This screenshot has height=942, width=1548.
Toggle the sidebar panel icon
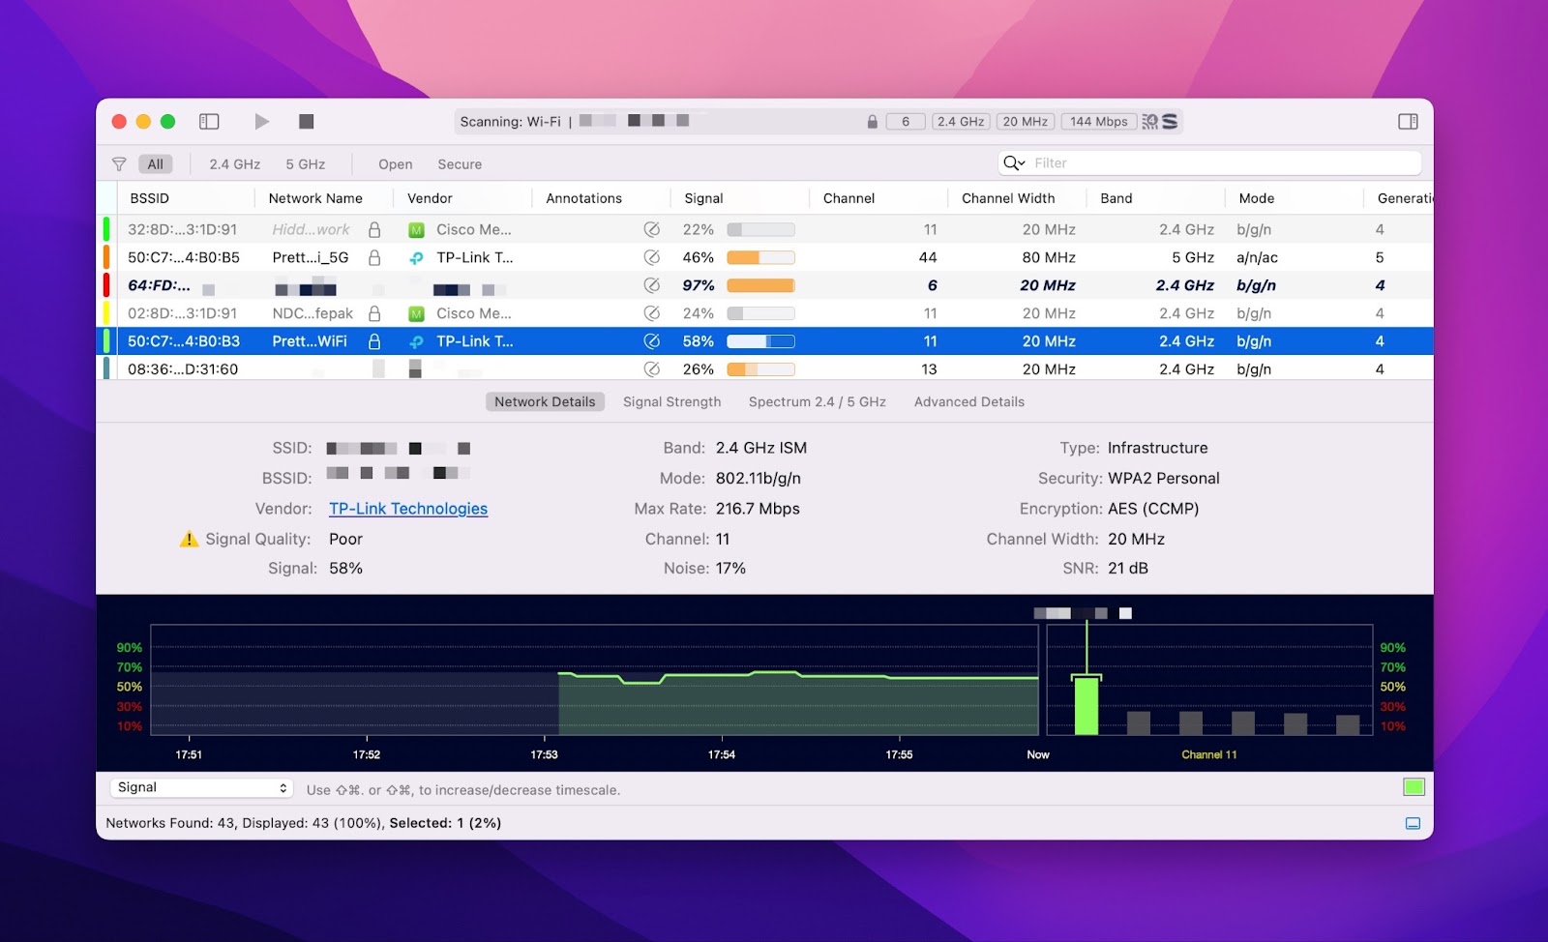click(209, 121)
